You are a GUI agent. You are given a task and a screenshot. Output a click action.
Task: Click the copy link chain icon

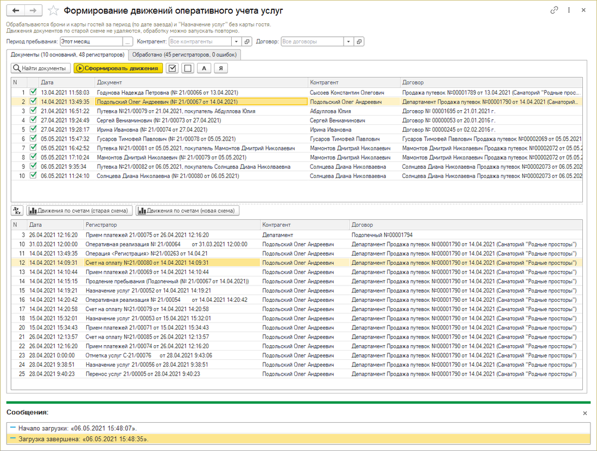pos(554,10)
